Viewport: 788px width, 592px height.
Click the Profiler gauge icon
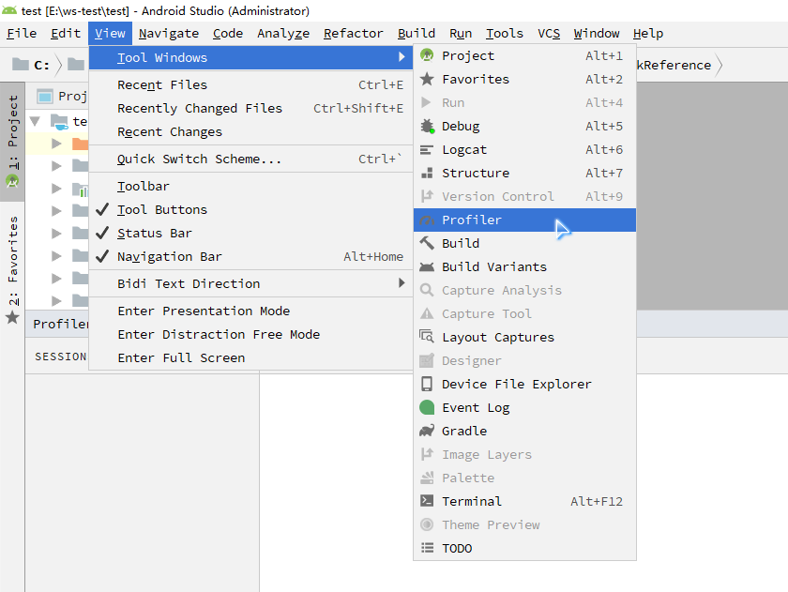pos(427,220)
